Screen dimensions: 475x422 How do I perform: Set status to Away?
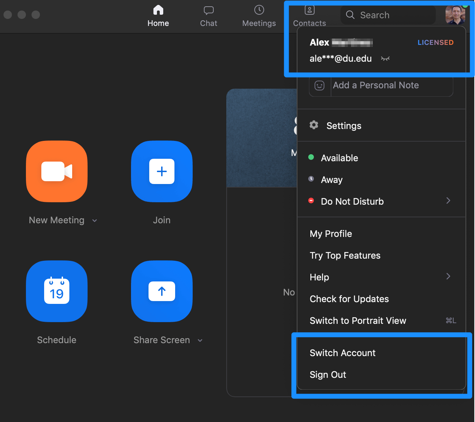332,180
